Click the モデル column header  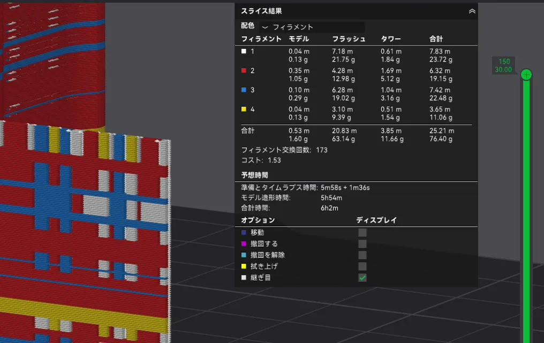[x=299, y=39]
